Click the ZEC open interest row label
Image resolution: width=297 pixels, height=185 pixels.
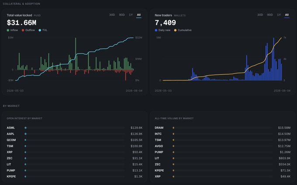pyautogui.click(x=10, y=158)
